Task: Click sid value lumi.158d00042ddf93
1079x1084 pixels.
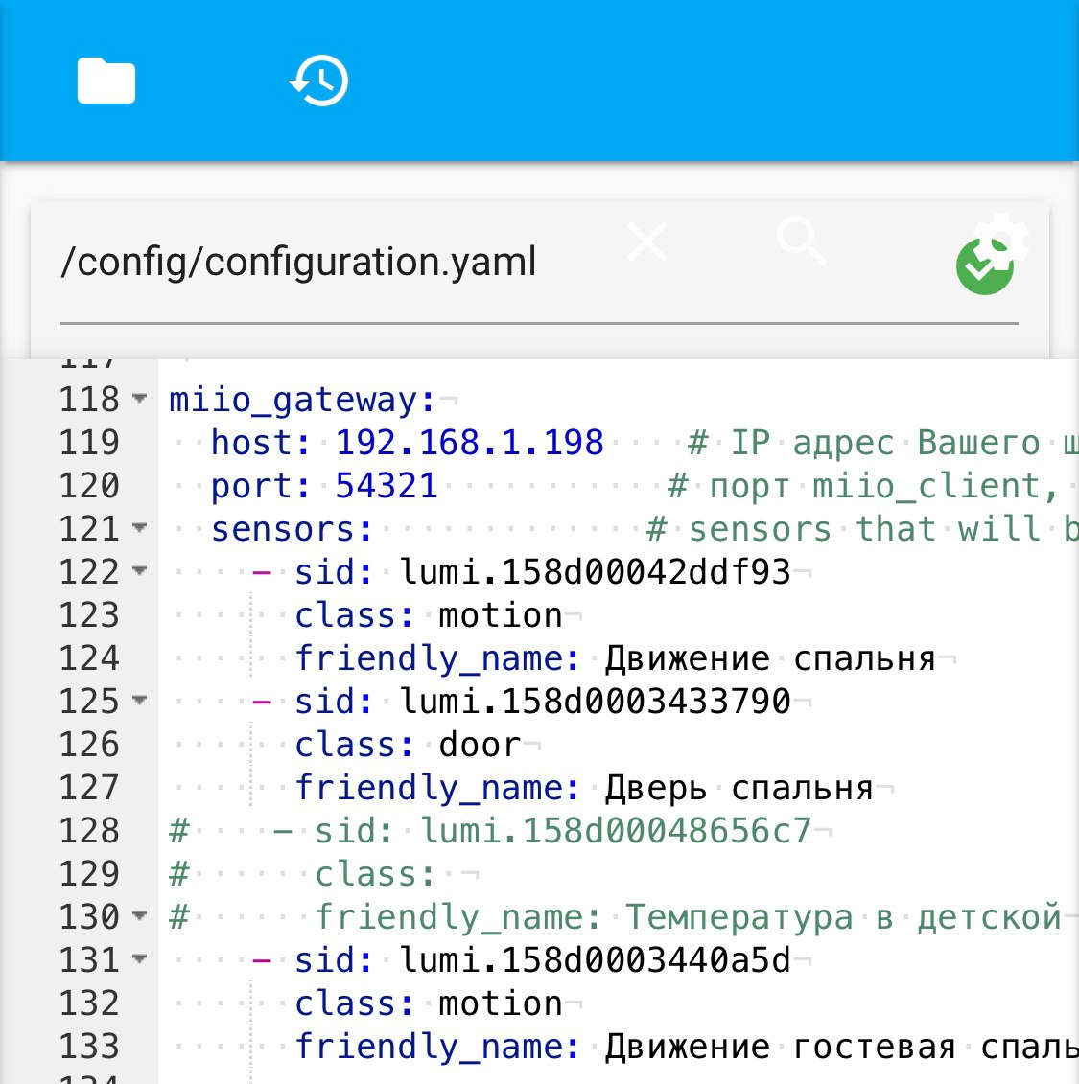Action: coord(595,572)
